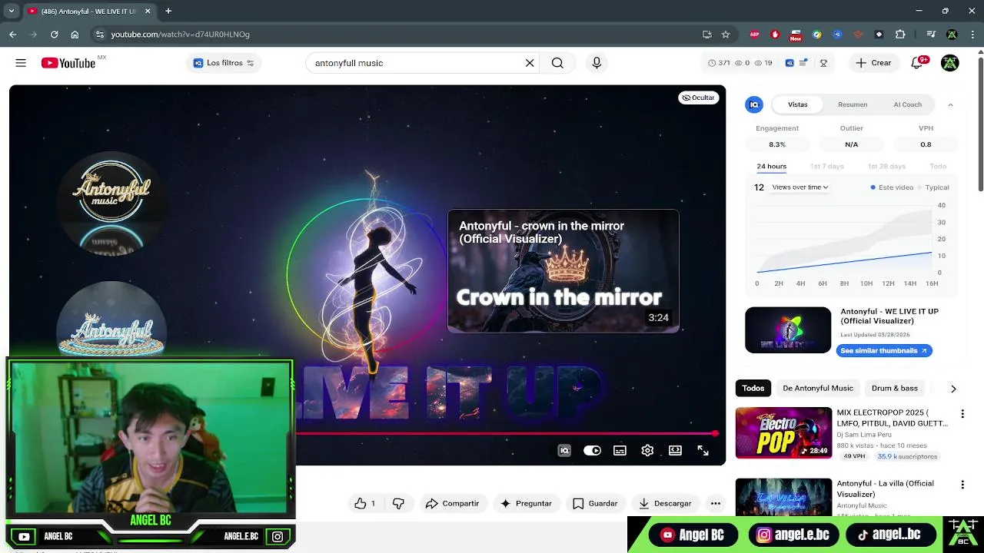
Task: Click the Preguntar button
Action: click(526, 503)
